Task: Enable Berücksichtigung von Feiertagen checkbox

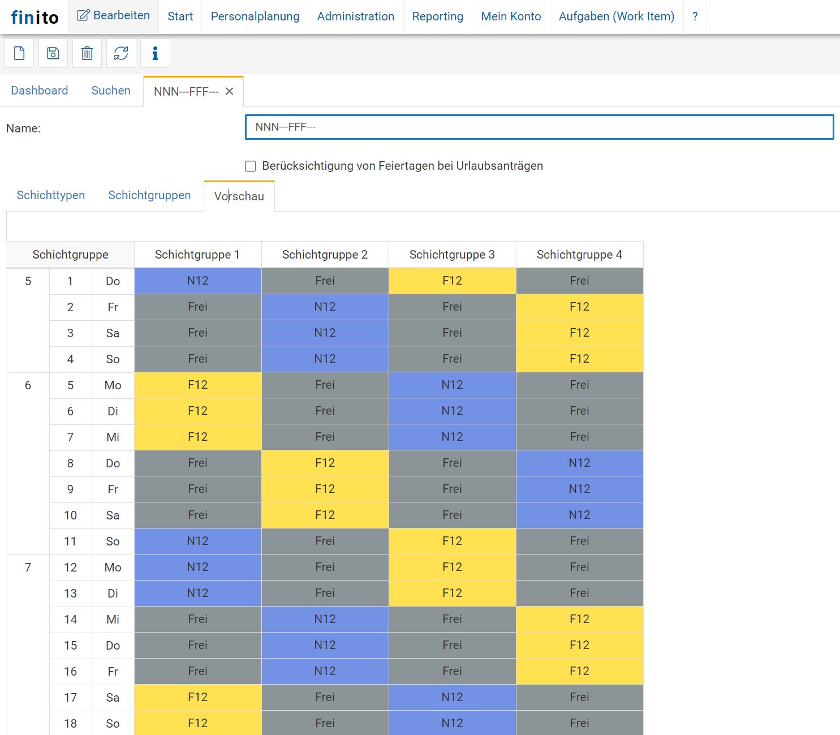Action: [251, 166]
